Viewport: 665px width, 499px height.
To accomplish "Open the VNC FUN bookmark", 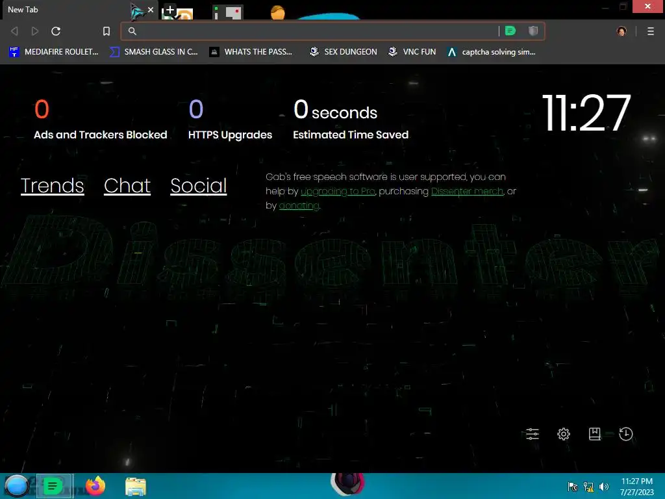I will point(412,52).
